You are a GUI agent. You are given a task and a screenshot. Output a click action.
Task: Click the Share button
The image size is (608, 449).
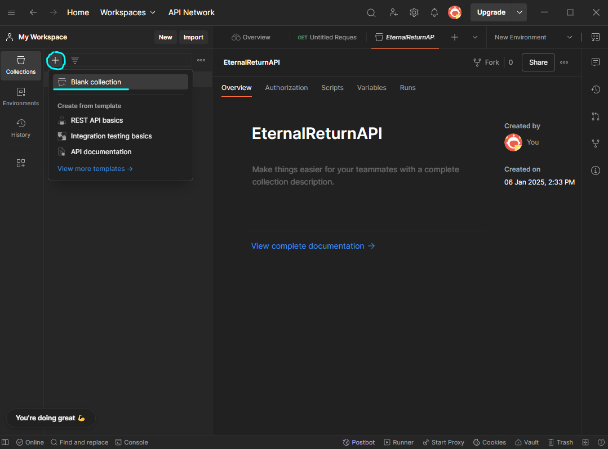coord(538,62)
